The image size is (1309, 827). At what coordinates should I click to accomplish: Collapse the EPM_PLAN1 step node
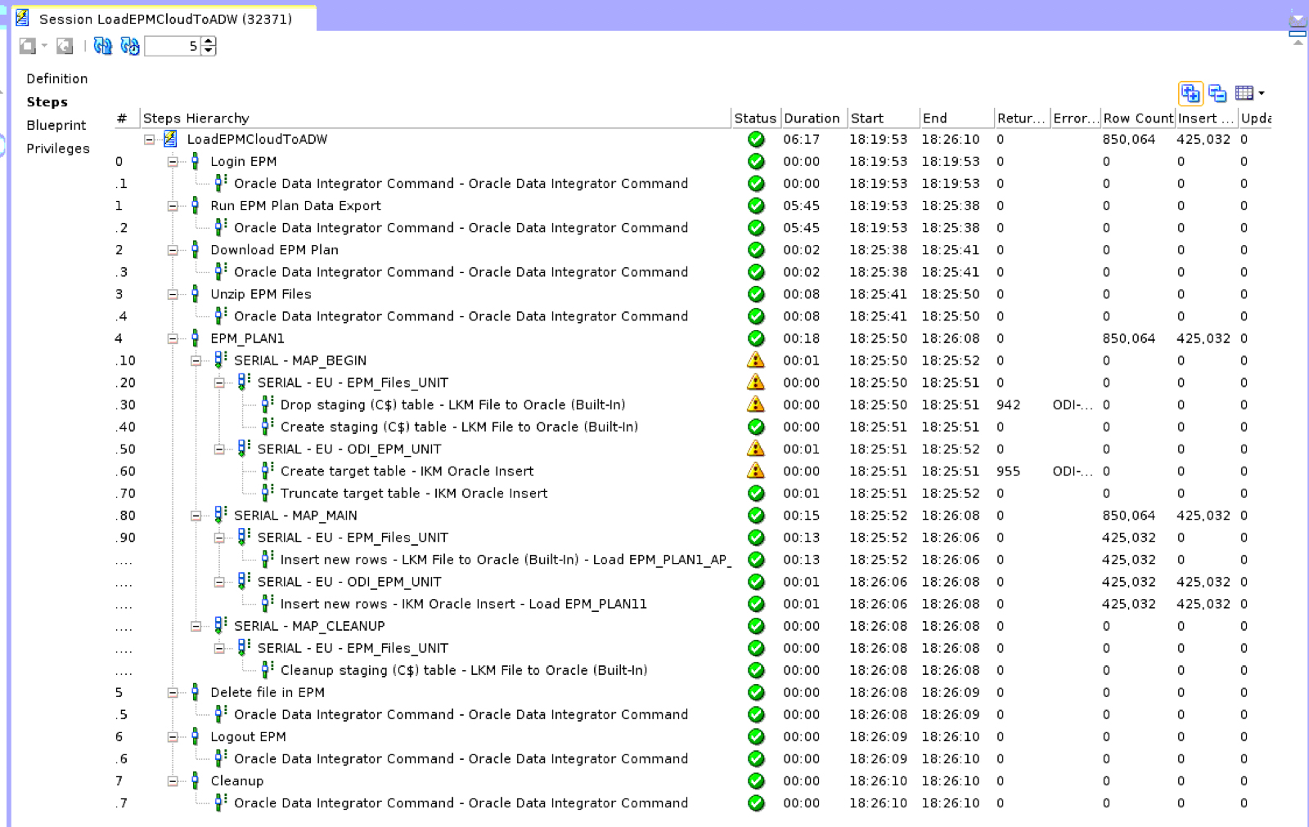click(173, 338)
